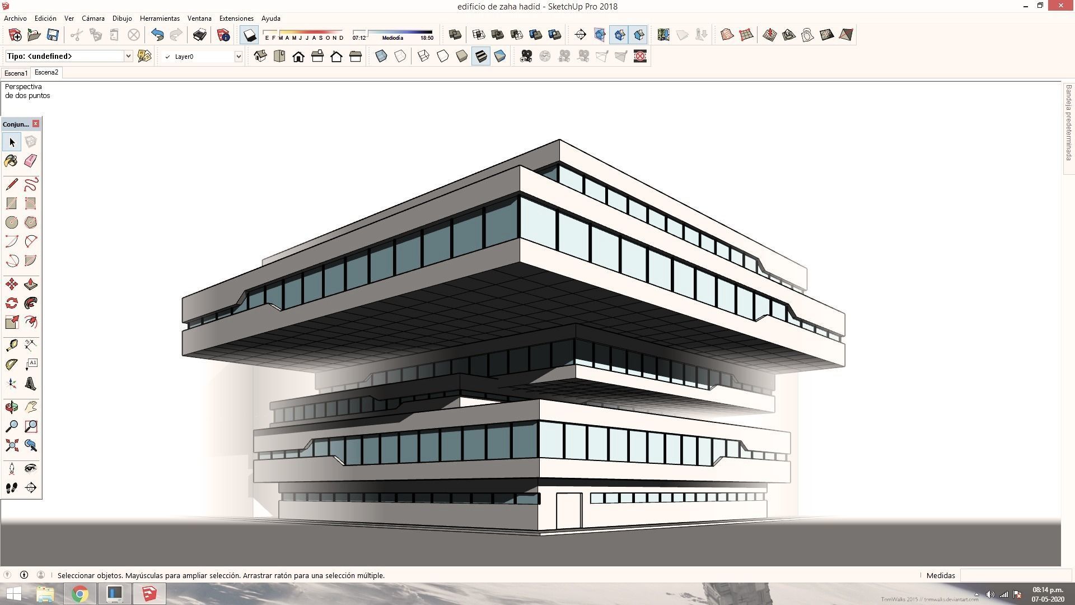The image size is (1075, 605).
Task: Undo the last action
Action: 157,35
